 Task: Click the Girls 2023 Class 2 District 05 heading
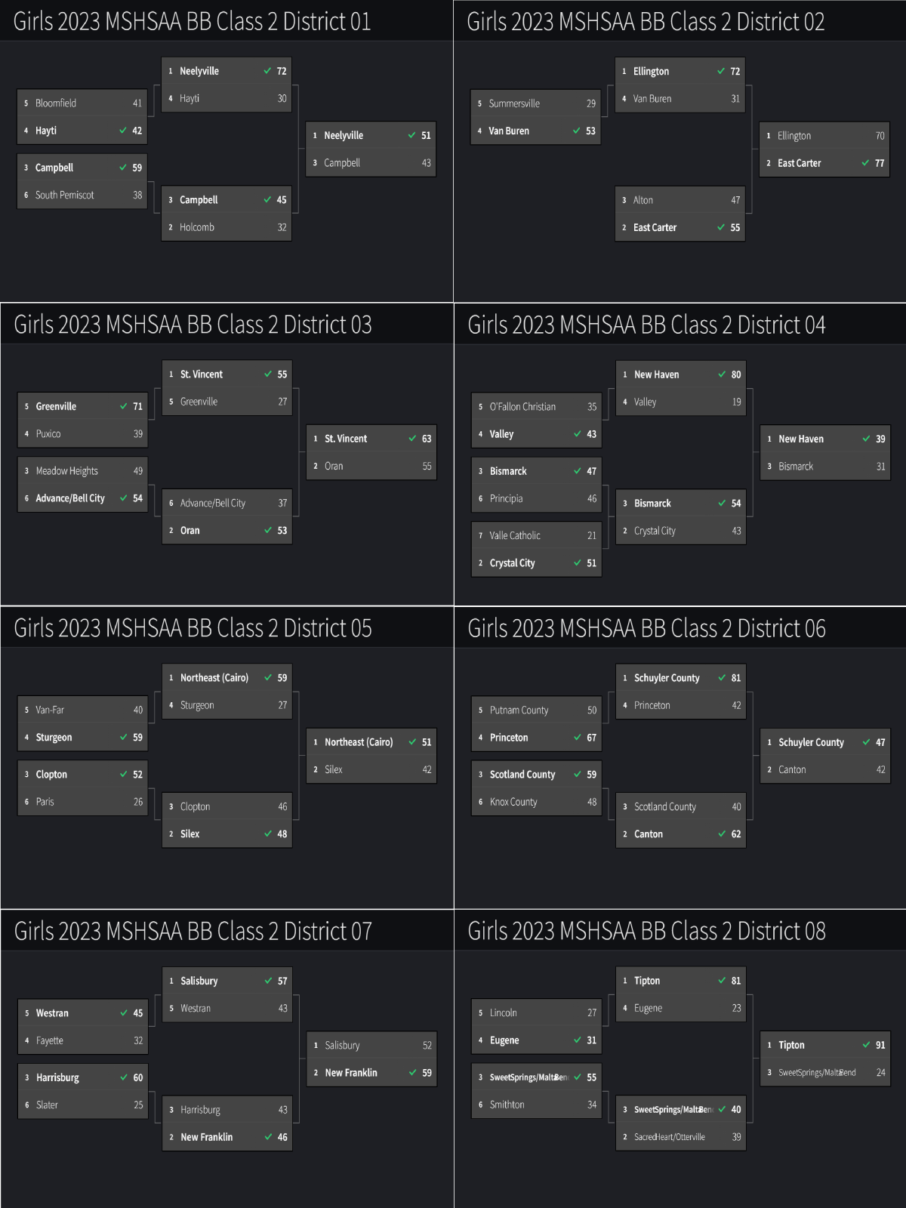[193, 628]
